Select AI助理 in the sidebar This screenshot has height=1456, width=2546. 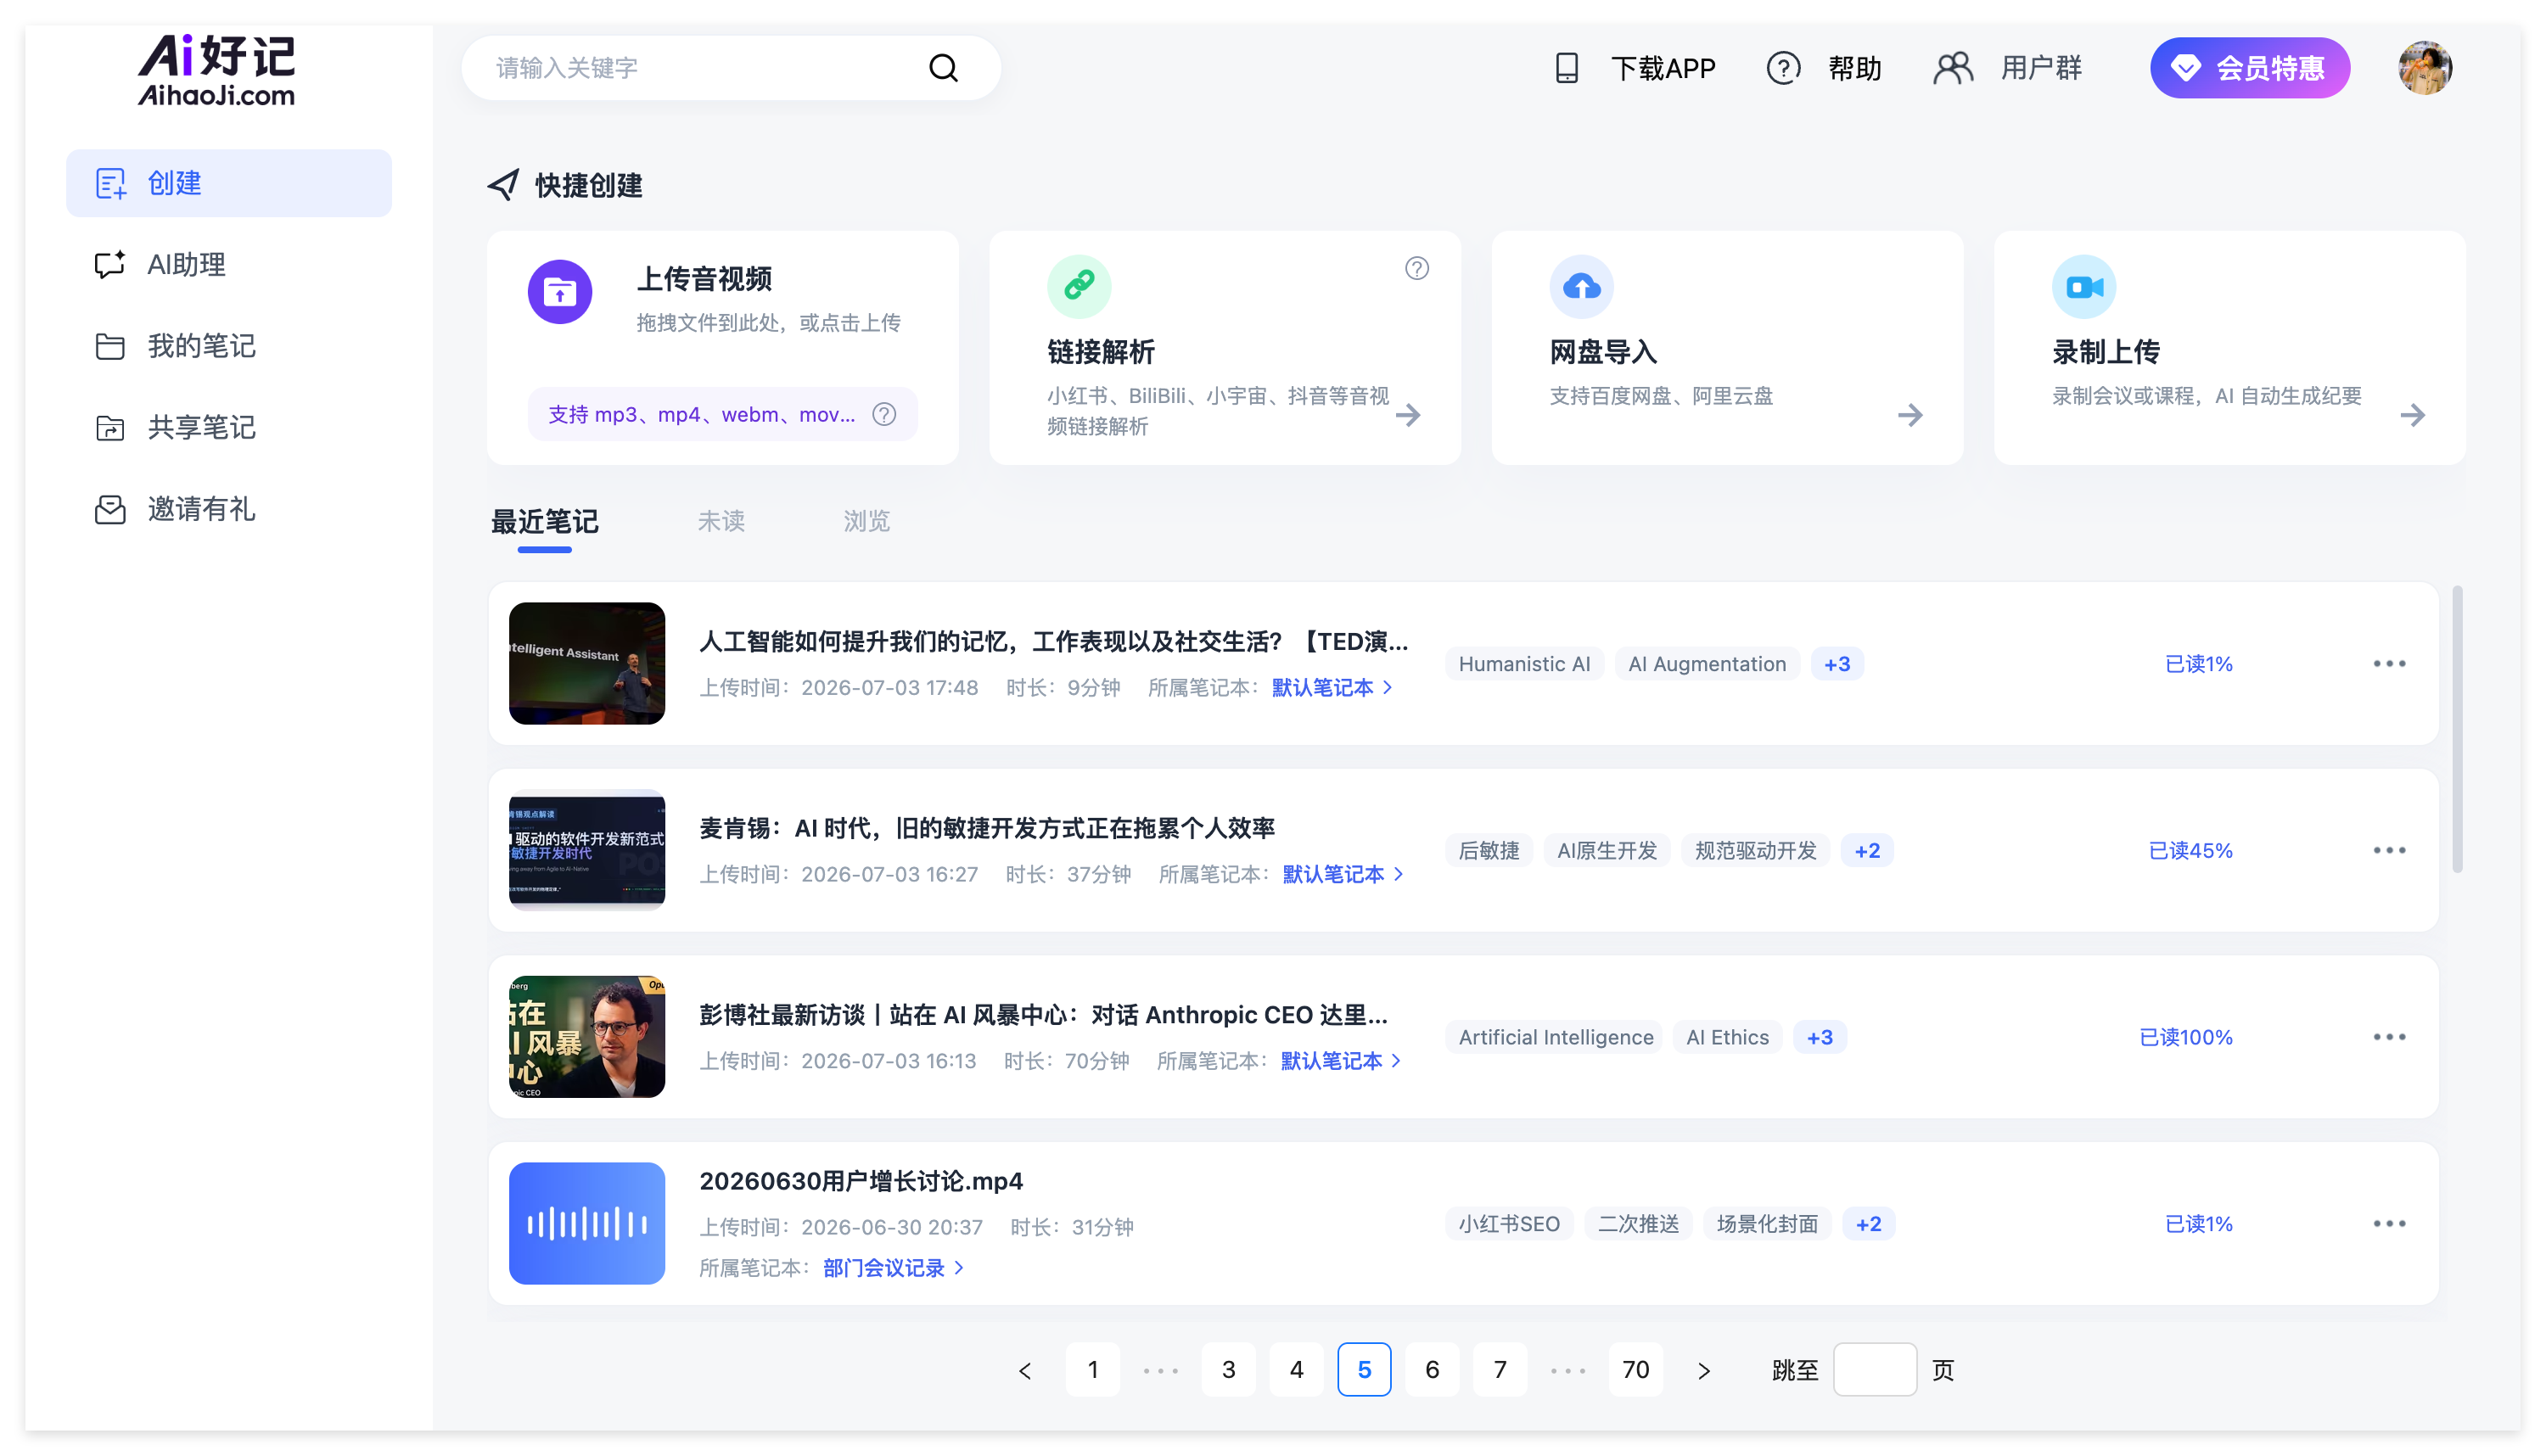(x=229, y=264)
